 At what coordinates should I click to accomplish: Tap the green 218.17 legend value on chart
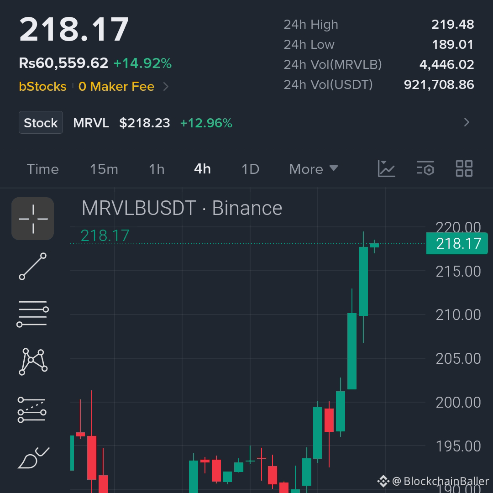105,236
